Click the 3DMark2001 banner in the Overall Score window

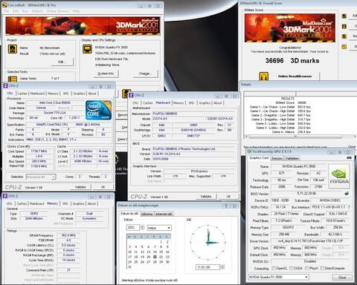click(290, 28)
